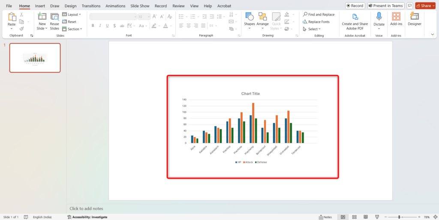Viewport: 439px width, 220px height.
Task: Click the Share button
Action: click(x=424, y=6)
